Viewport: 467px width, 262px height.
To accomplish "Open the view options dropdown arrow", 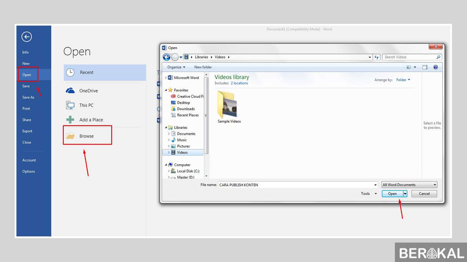I will pos(415,67).
